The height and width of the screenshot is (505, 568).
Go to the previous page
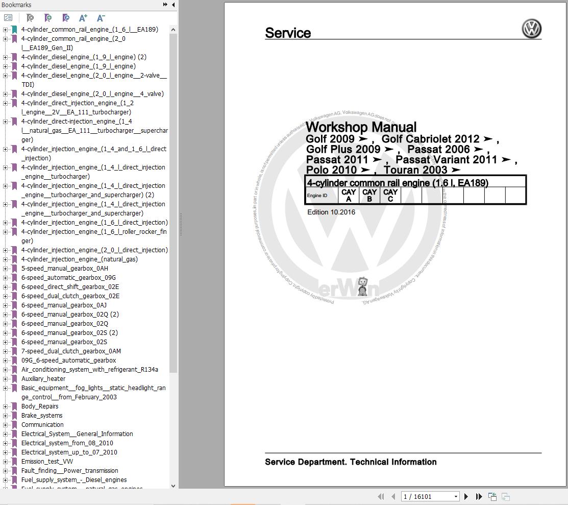(393, 497)
